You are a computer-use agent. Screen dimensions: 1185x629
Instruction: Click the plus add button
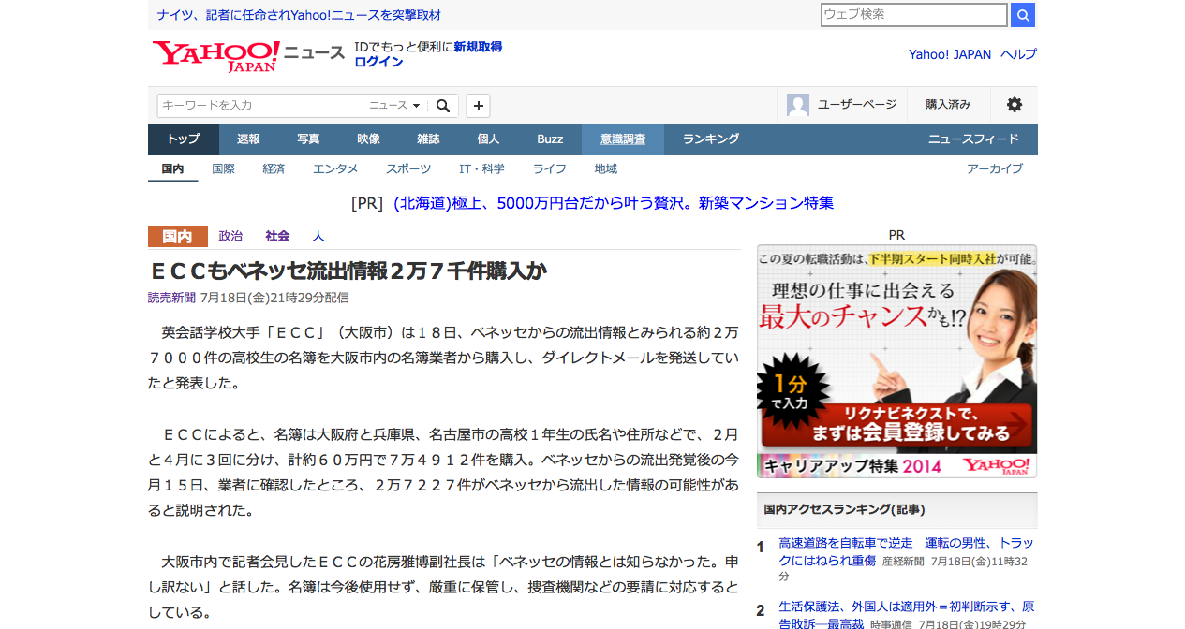click(478, 106)
